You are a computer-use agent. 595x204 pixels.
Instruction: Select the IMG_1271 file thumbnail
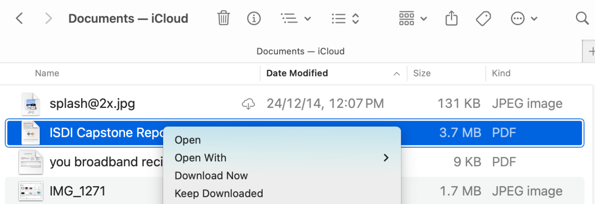(x=31, y=191)
